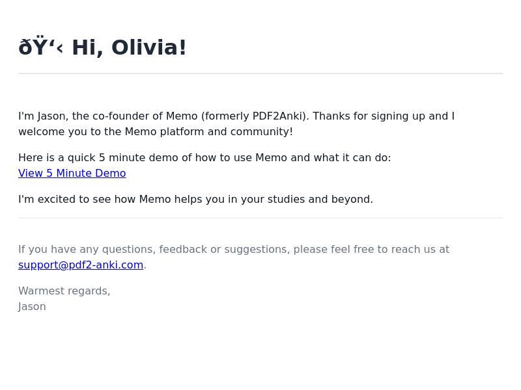Click the Hi, Olivia! heading
Screen dimensions: 521x390
click(x=102, y=47)
